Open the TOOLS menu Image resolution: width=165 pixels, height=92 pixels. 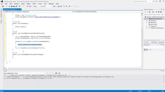[x=40, y=4]
